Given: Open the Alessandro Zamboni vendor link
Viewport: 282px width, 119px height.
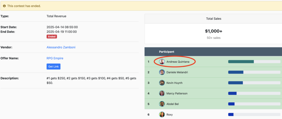Looking at the screenshot, I should (61, 47).
